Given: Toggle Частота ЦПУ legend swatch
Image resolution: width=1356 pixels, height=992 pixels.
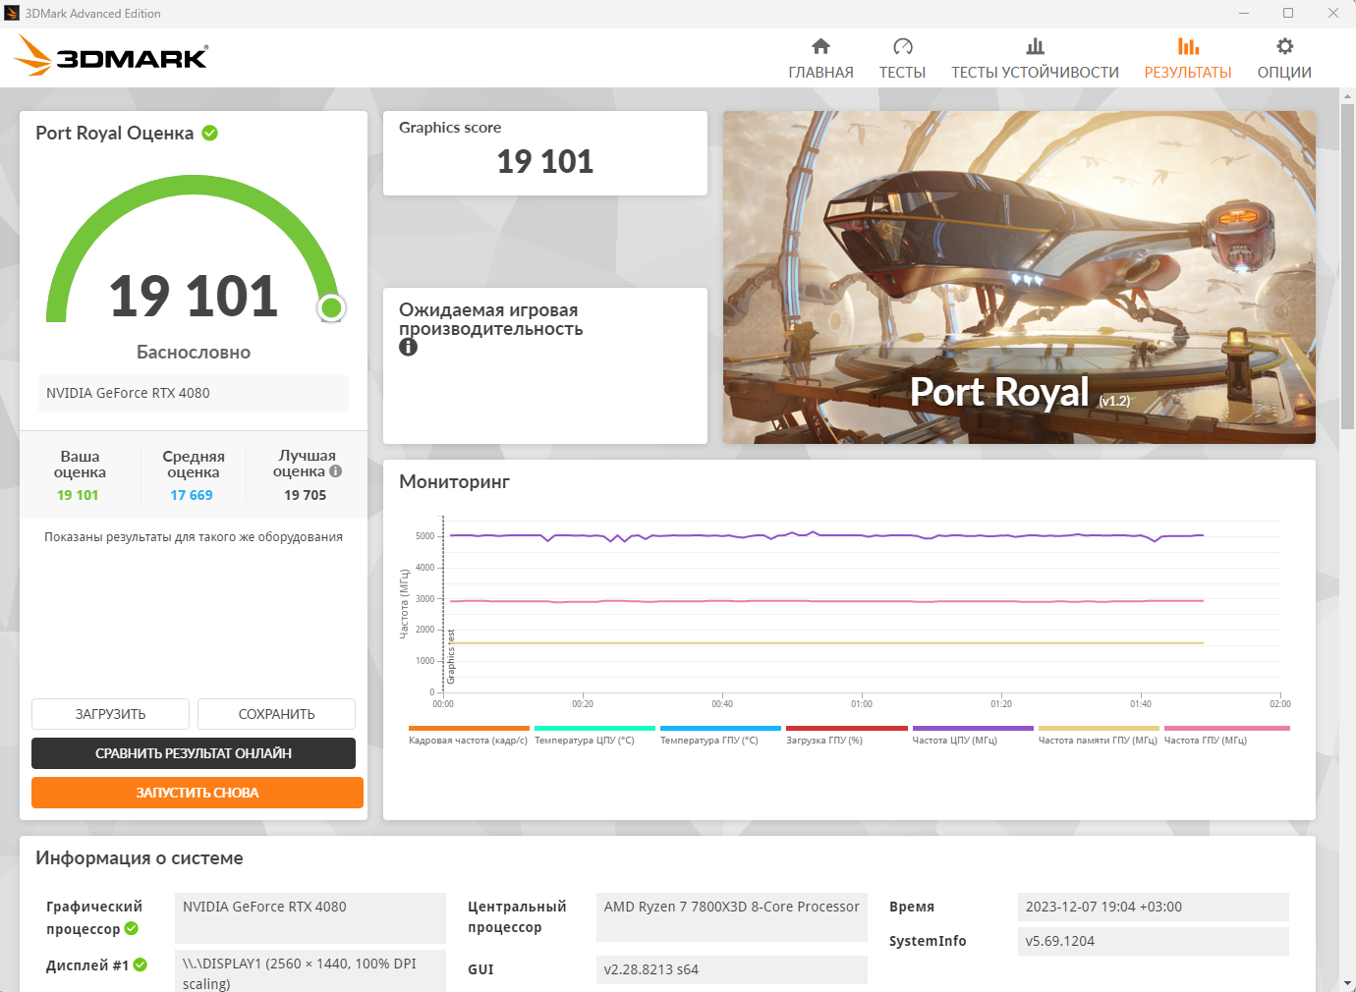Looking at the screenshot, I should pos(973,728).
